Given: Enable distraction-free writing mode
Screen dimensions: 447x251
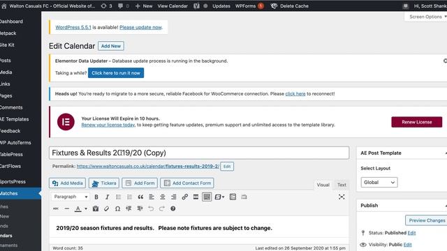Looking at the screenshot, I should [x=342, y=197].
